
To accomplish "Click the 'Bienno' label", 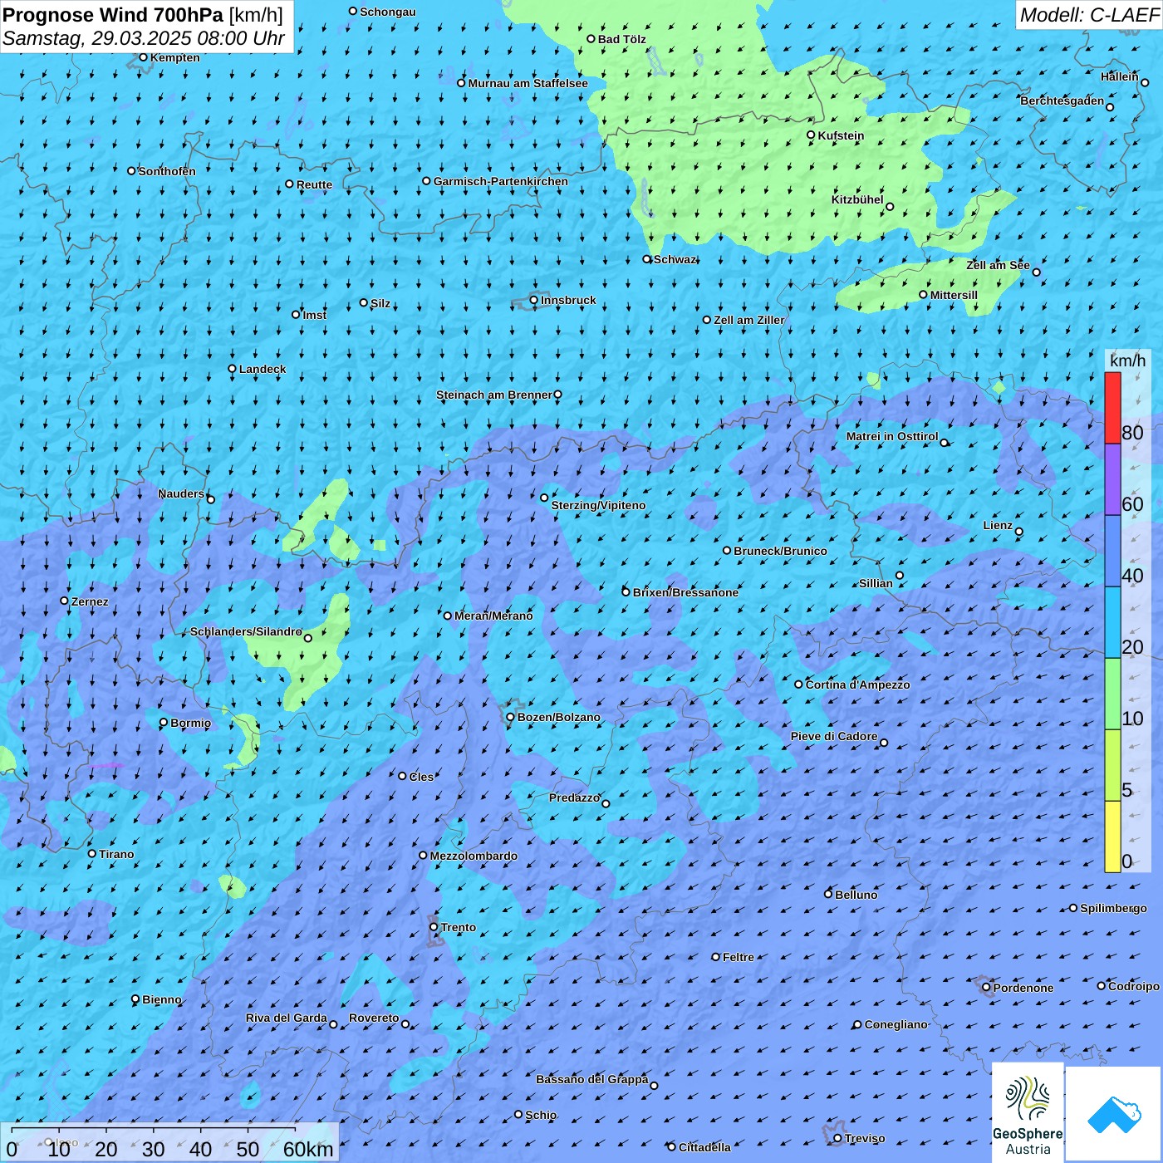I will pos(161,999).
